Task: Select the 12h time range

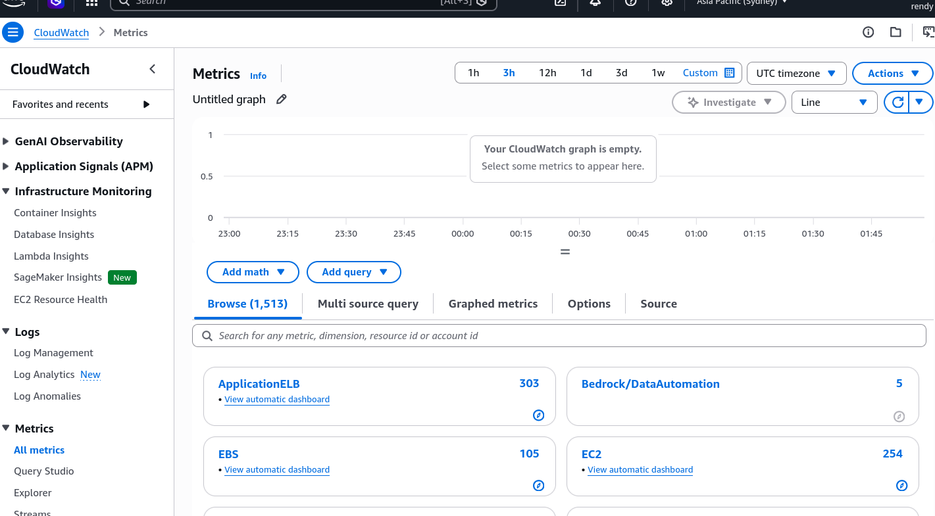Action: [x=547, y=73]
